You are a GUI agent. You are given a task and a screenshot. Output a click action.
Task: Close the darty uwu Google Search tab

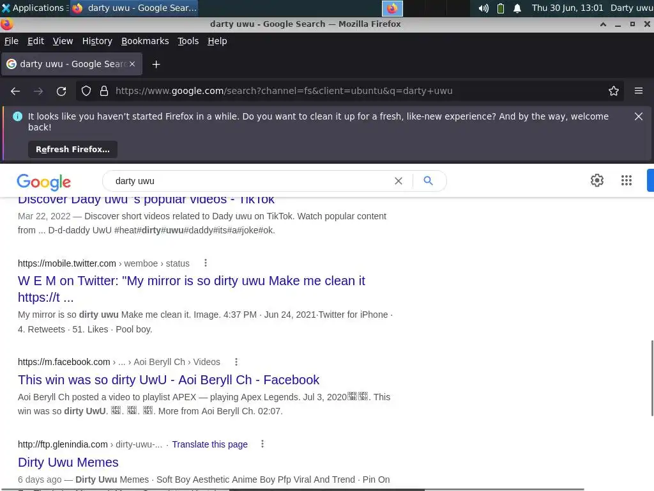coord(132,64)
